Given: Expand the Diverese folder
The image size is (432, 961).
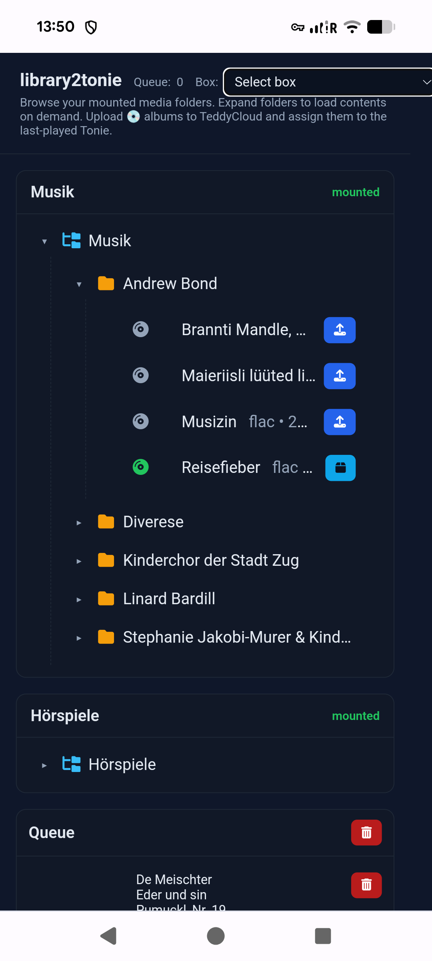Looking at the screenshot, I should pyautogui.click(x=79, y=523).
